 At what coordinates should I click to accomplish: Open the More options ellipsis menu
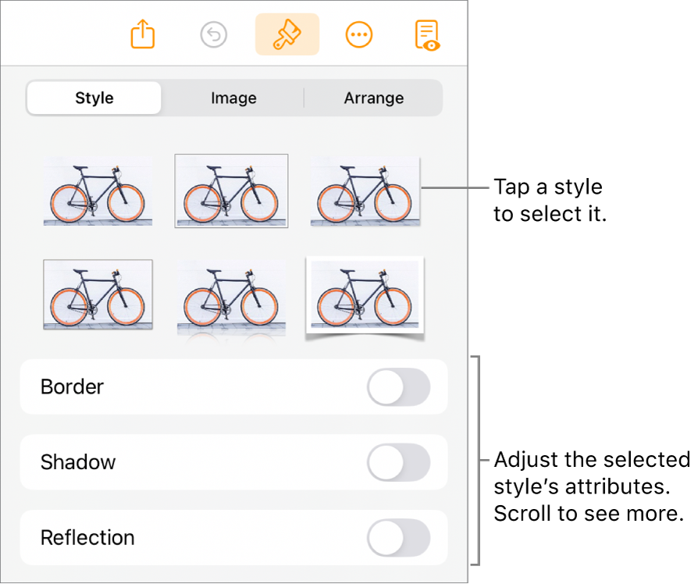point(358,34)
